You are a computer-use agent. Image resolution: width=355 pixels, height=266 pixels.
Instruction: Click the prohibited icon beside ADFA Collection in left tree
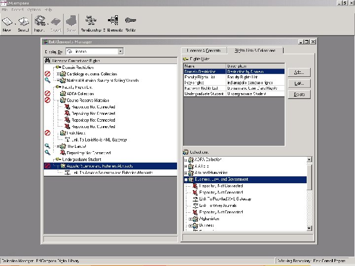click(x=47, y=94)
